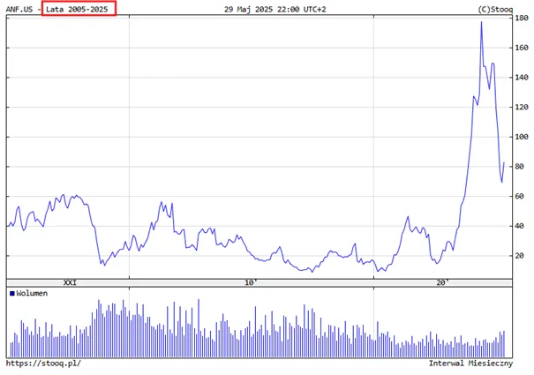Click the 'Interwal Miesieczny' interval label
Screen dimensions: 534x375
pos(470,363)
